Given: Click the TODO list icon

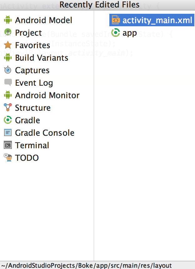Looking at the screenshot, I should point(8,157).
